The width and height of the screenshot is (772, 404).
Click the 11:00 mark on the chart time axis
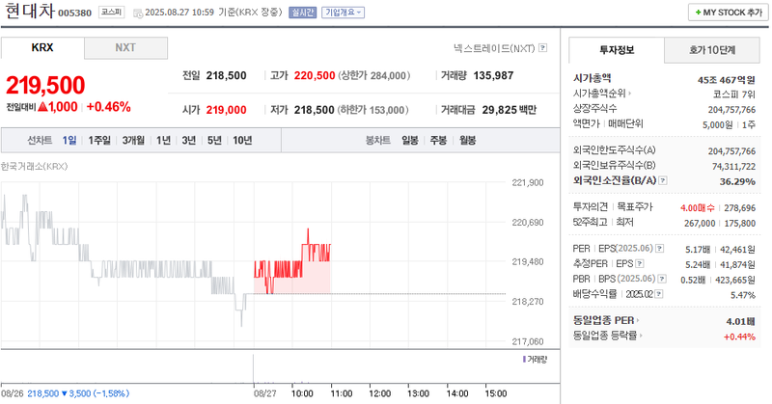coord(342,393)
